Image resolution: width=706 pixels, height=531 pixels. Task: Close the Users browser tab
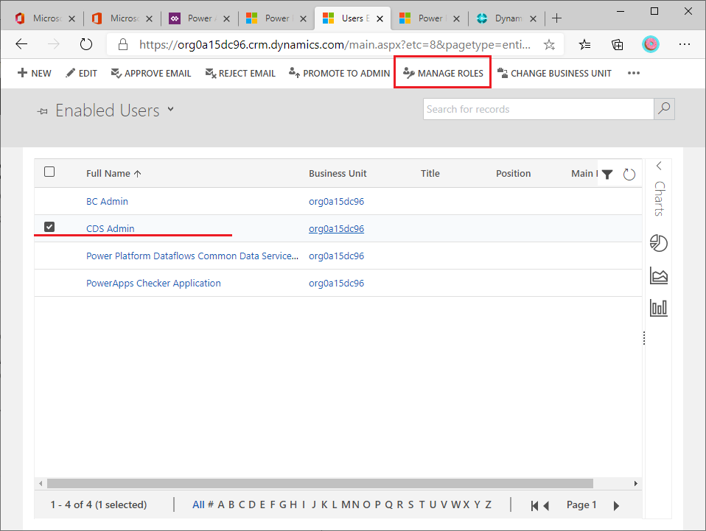[x=380, y=18]
